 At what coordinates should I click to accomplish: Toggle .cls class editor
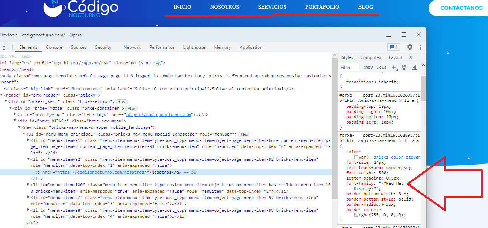pos(381,67)
